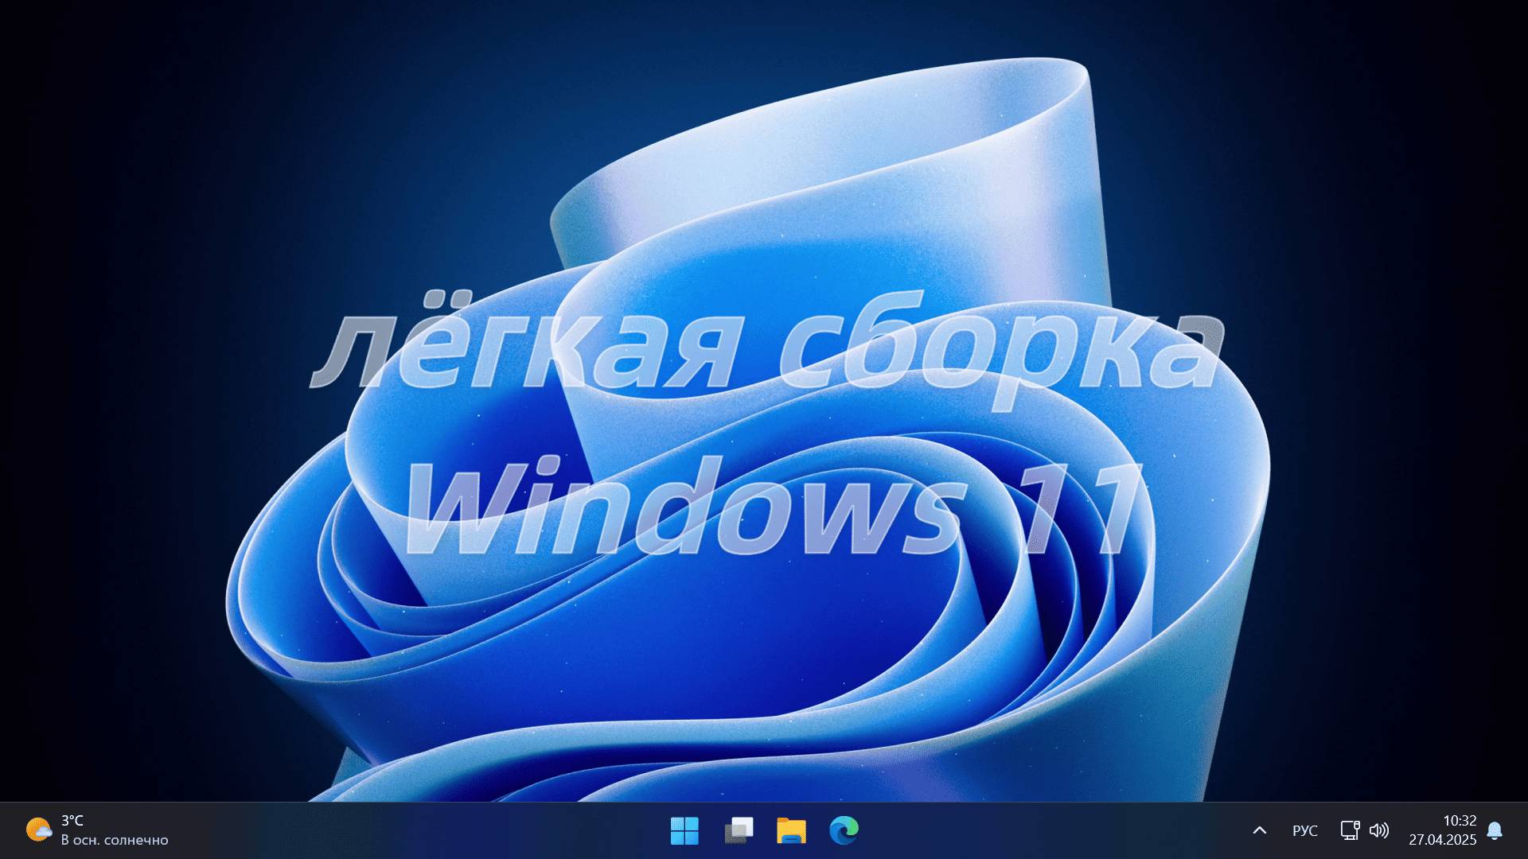
Task: Click the 'В осн. солнечно' weather text
Action: [x=115, y=840]
